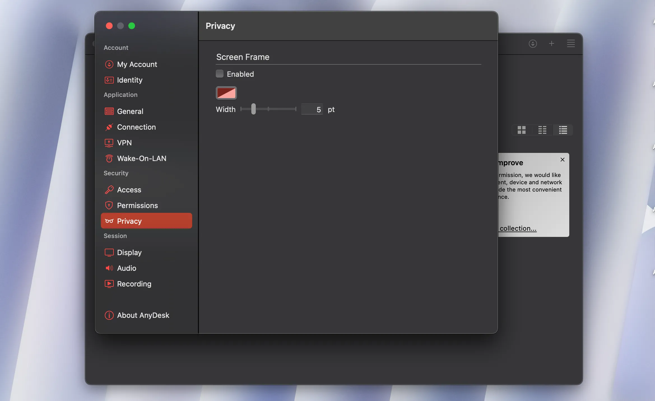This screenshot has width=655, height=401.
Task: Select the Connection plug icon
Action: click(x=109, y=127)
